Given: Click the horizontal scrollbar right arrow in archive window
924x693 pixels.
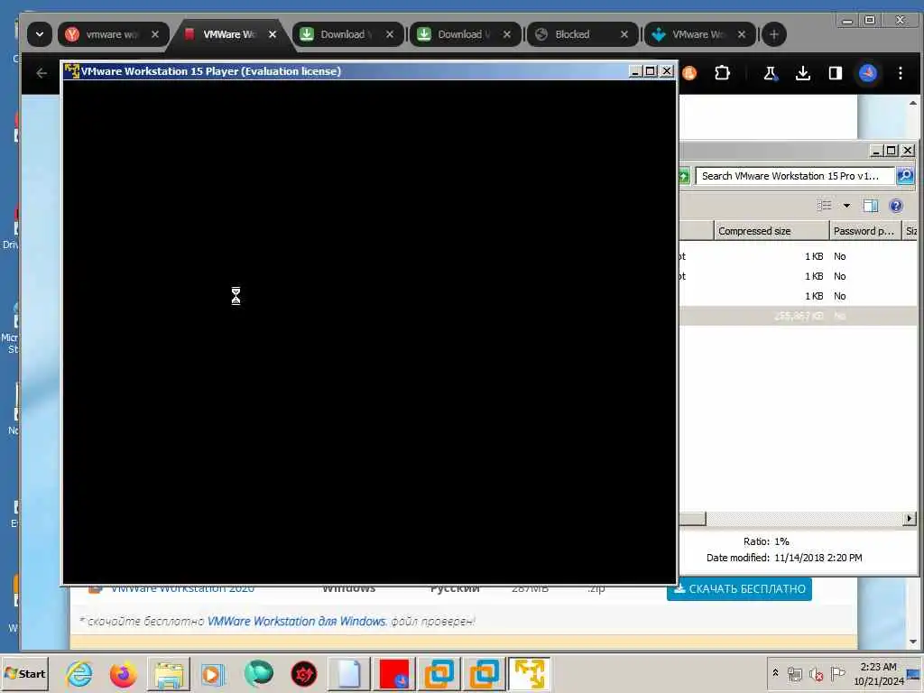Looking at the screenshot, I should click(x=910, y=519).
